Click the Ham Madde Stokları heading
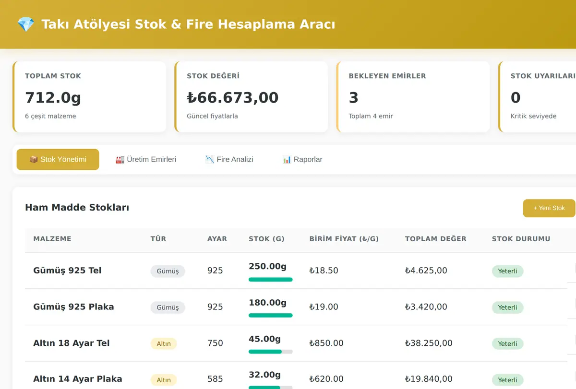The image size is (576, 389). 77,208
